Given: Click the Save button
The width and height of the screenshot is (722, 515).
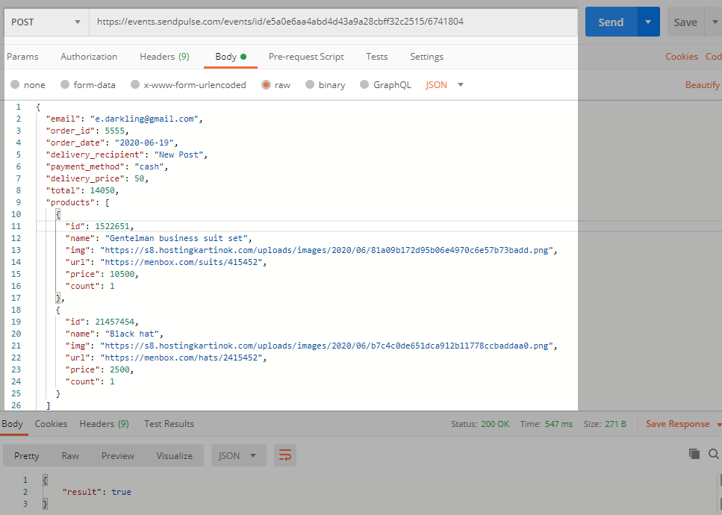Looking at the screenshot, I should (x=685, y=22).
